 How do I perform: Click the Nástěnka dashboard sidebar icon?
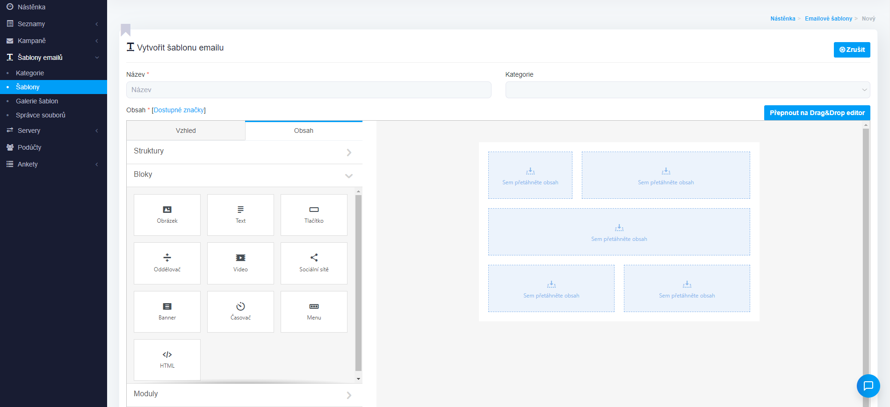[10, 7]
